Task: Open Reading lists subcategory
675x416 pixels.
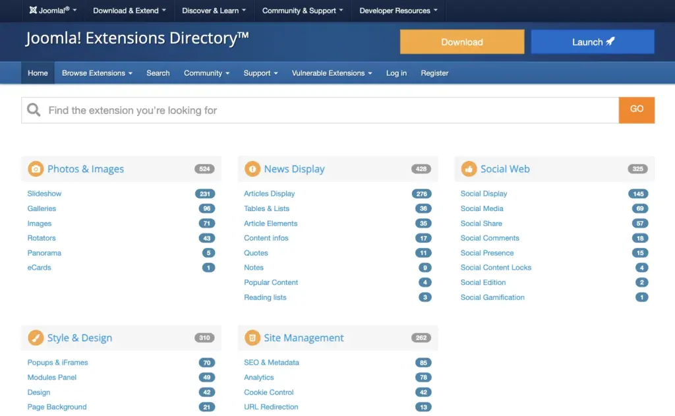Action: 265,297
